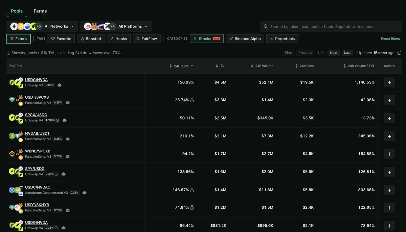Disable the Stocks category filter
Screen dimensions: 406x232
(207, 39)
